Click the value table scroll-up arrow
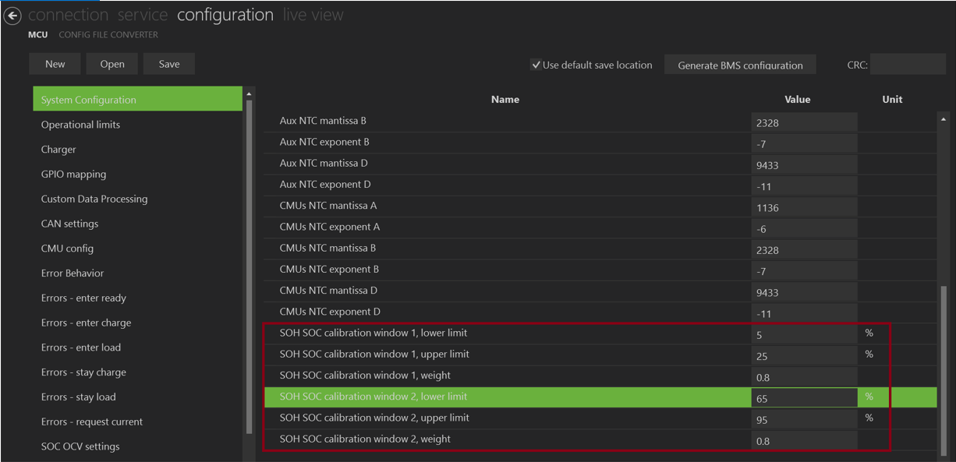Viewport: 956px width, 462px height. [944, 120]
